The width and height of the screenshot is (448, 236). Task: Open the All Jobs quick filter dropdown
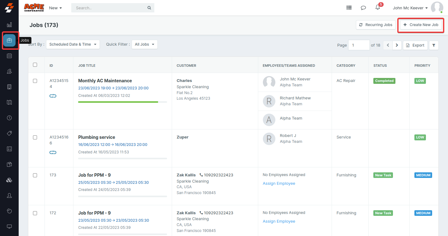tap(144, 44)
